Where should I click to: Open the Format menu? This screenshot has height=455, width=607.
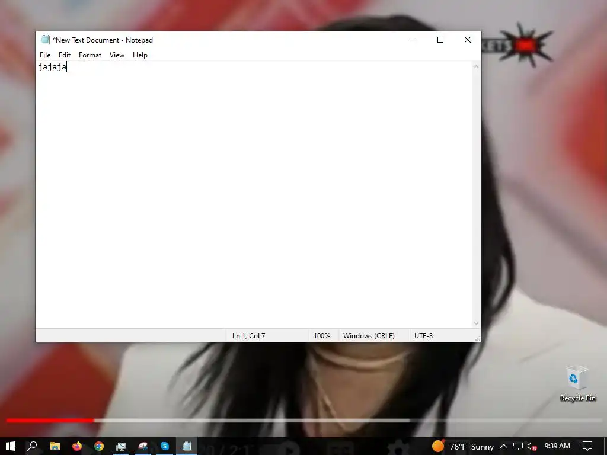tap(90, 55)
